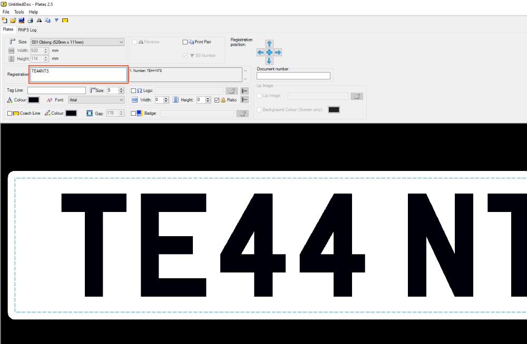Screen dimensions: 527x344
Task: Switch to the Plates tab
Action: click(x=8, y=29)
